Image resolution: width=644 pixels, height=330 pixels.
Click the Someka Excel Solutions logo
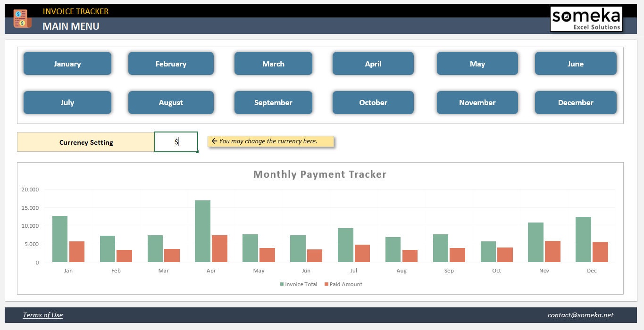pos(586,19)
